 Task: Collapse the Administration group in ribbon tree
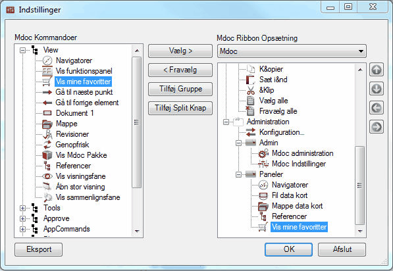tap(226, 122)
